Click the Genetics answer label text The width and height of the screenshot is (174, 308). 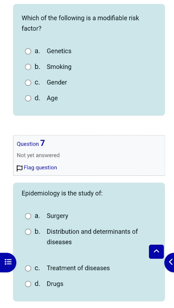point(59,51)
